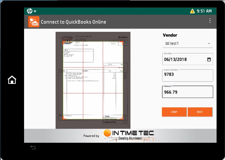The image size is (225, 160).
Task: Tap 'Connect to QuickBooks Online' title
Action: point(73,22)
